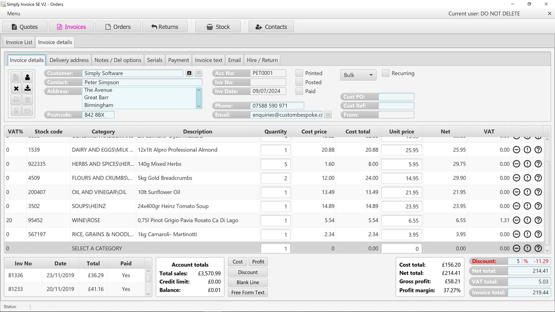Open the Stock section
The height and width of the screenshot is (312, 555).
[x=218, y=27]
